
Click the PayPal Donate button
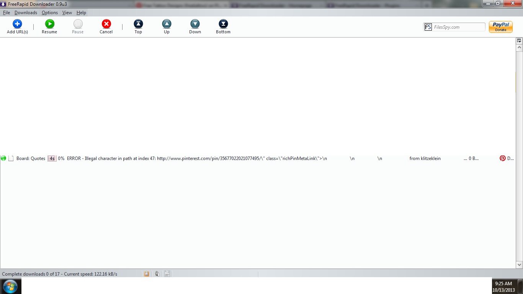(500, 27)
